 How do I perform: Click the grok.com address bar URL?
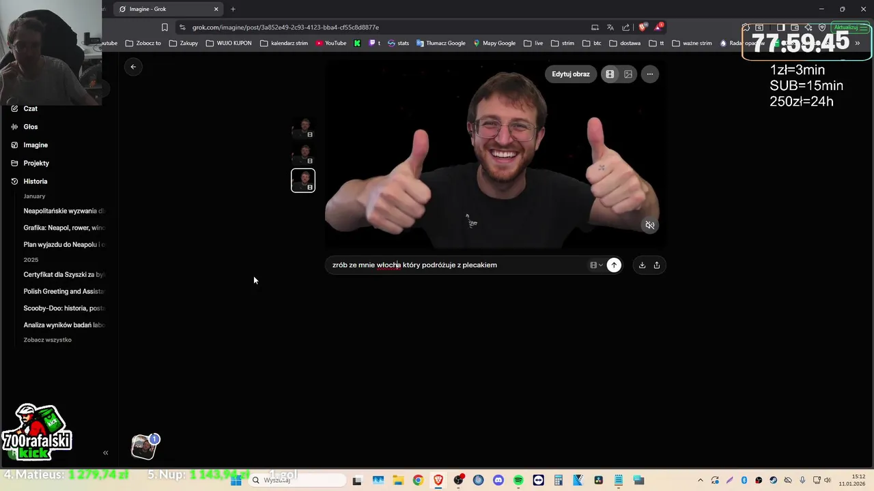[285, 27]
